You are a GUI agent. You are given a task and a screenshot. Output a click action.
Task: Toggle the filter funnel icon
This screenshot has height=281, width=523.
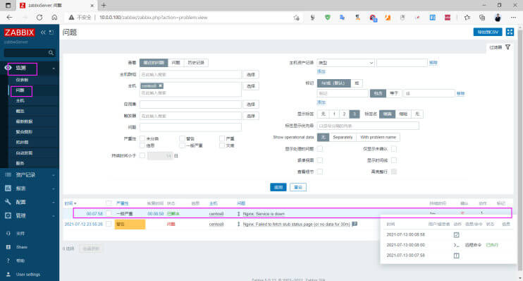[x=507, y=47]
